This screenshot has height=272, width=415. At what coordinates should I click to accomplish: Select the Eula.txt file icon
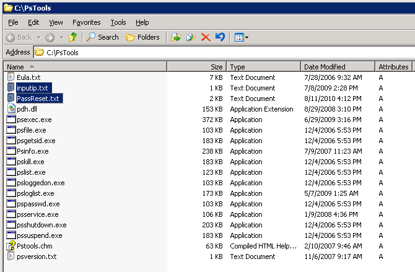[11, 77]
